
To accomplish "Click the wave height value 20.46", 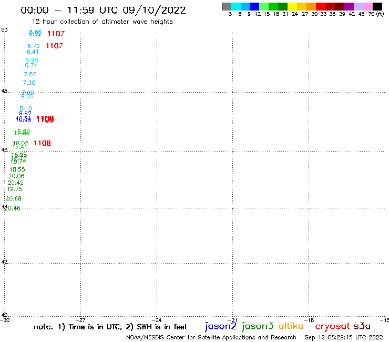I will point(12,208).
